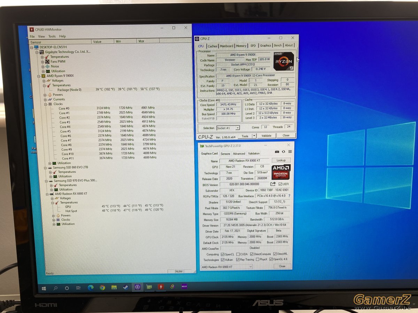Click the drive icon beside Samsung SSD 860 EVO 2TB
This screenshot has width=418, height=313.
pyautogui.click(x=50, y=167)
